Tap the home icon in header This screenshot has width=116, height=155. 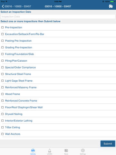[111, 6]
